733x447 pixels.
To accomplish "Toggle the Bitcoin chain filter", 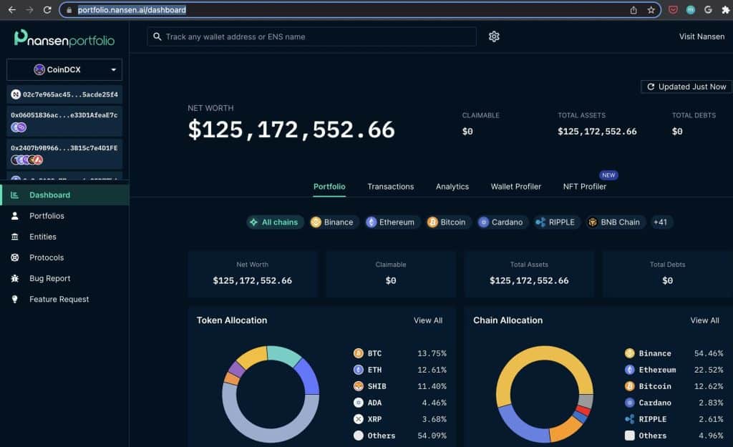I will [x=446, y=222].
